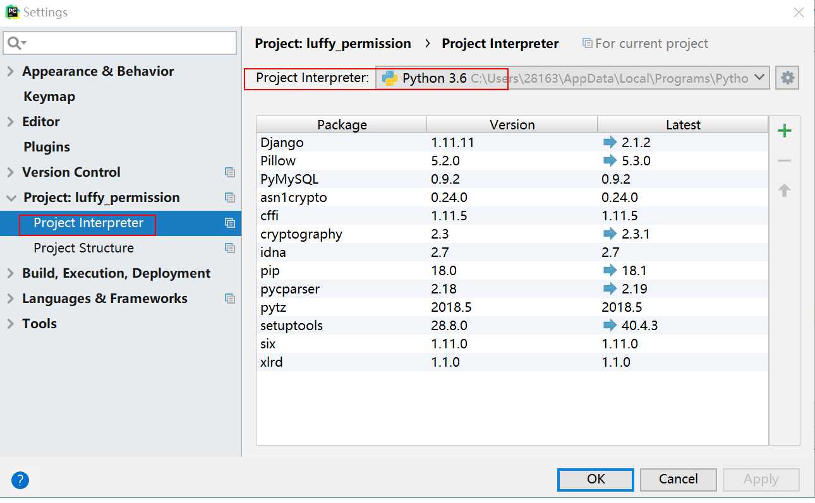Expand Appearance & Behavior section
815x503 pixels.
[x=10, y=71]
